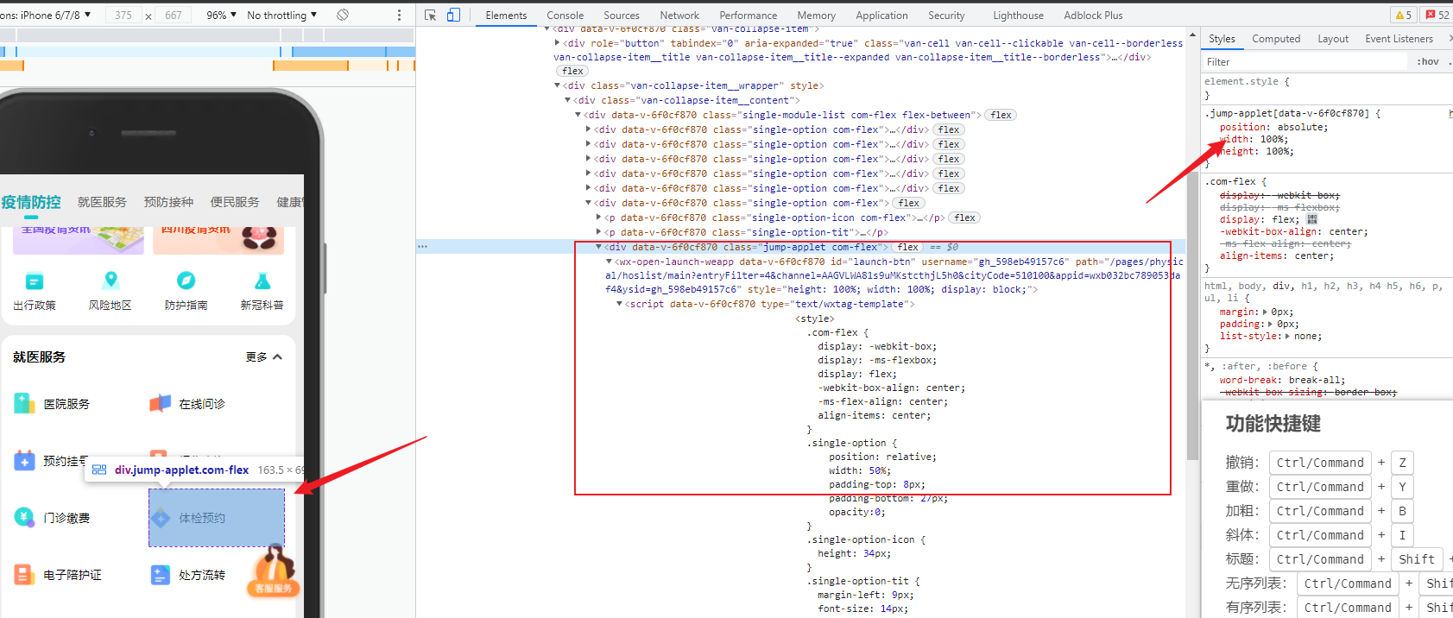Toggle the :hov element state button
1453x618 pixels.
1428,62
